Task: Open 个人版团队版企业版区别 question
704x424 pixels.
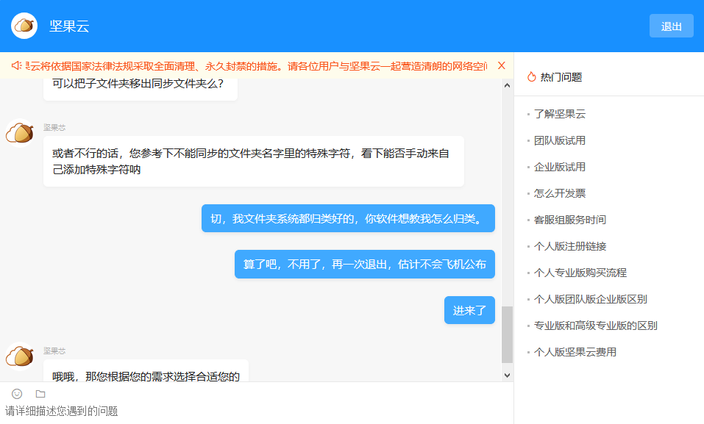Action: [x=591, y=299]
